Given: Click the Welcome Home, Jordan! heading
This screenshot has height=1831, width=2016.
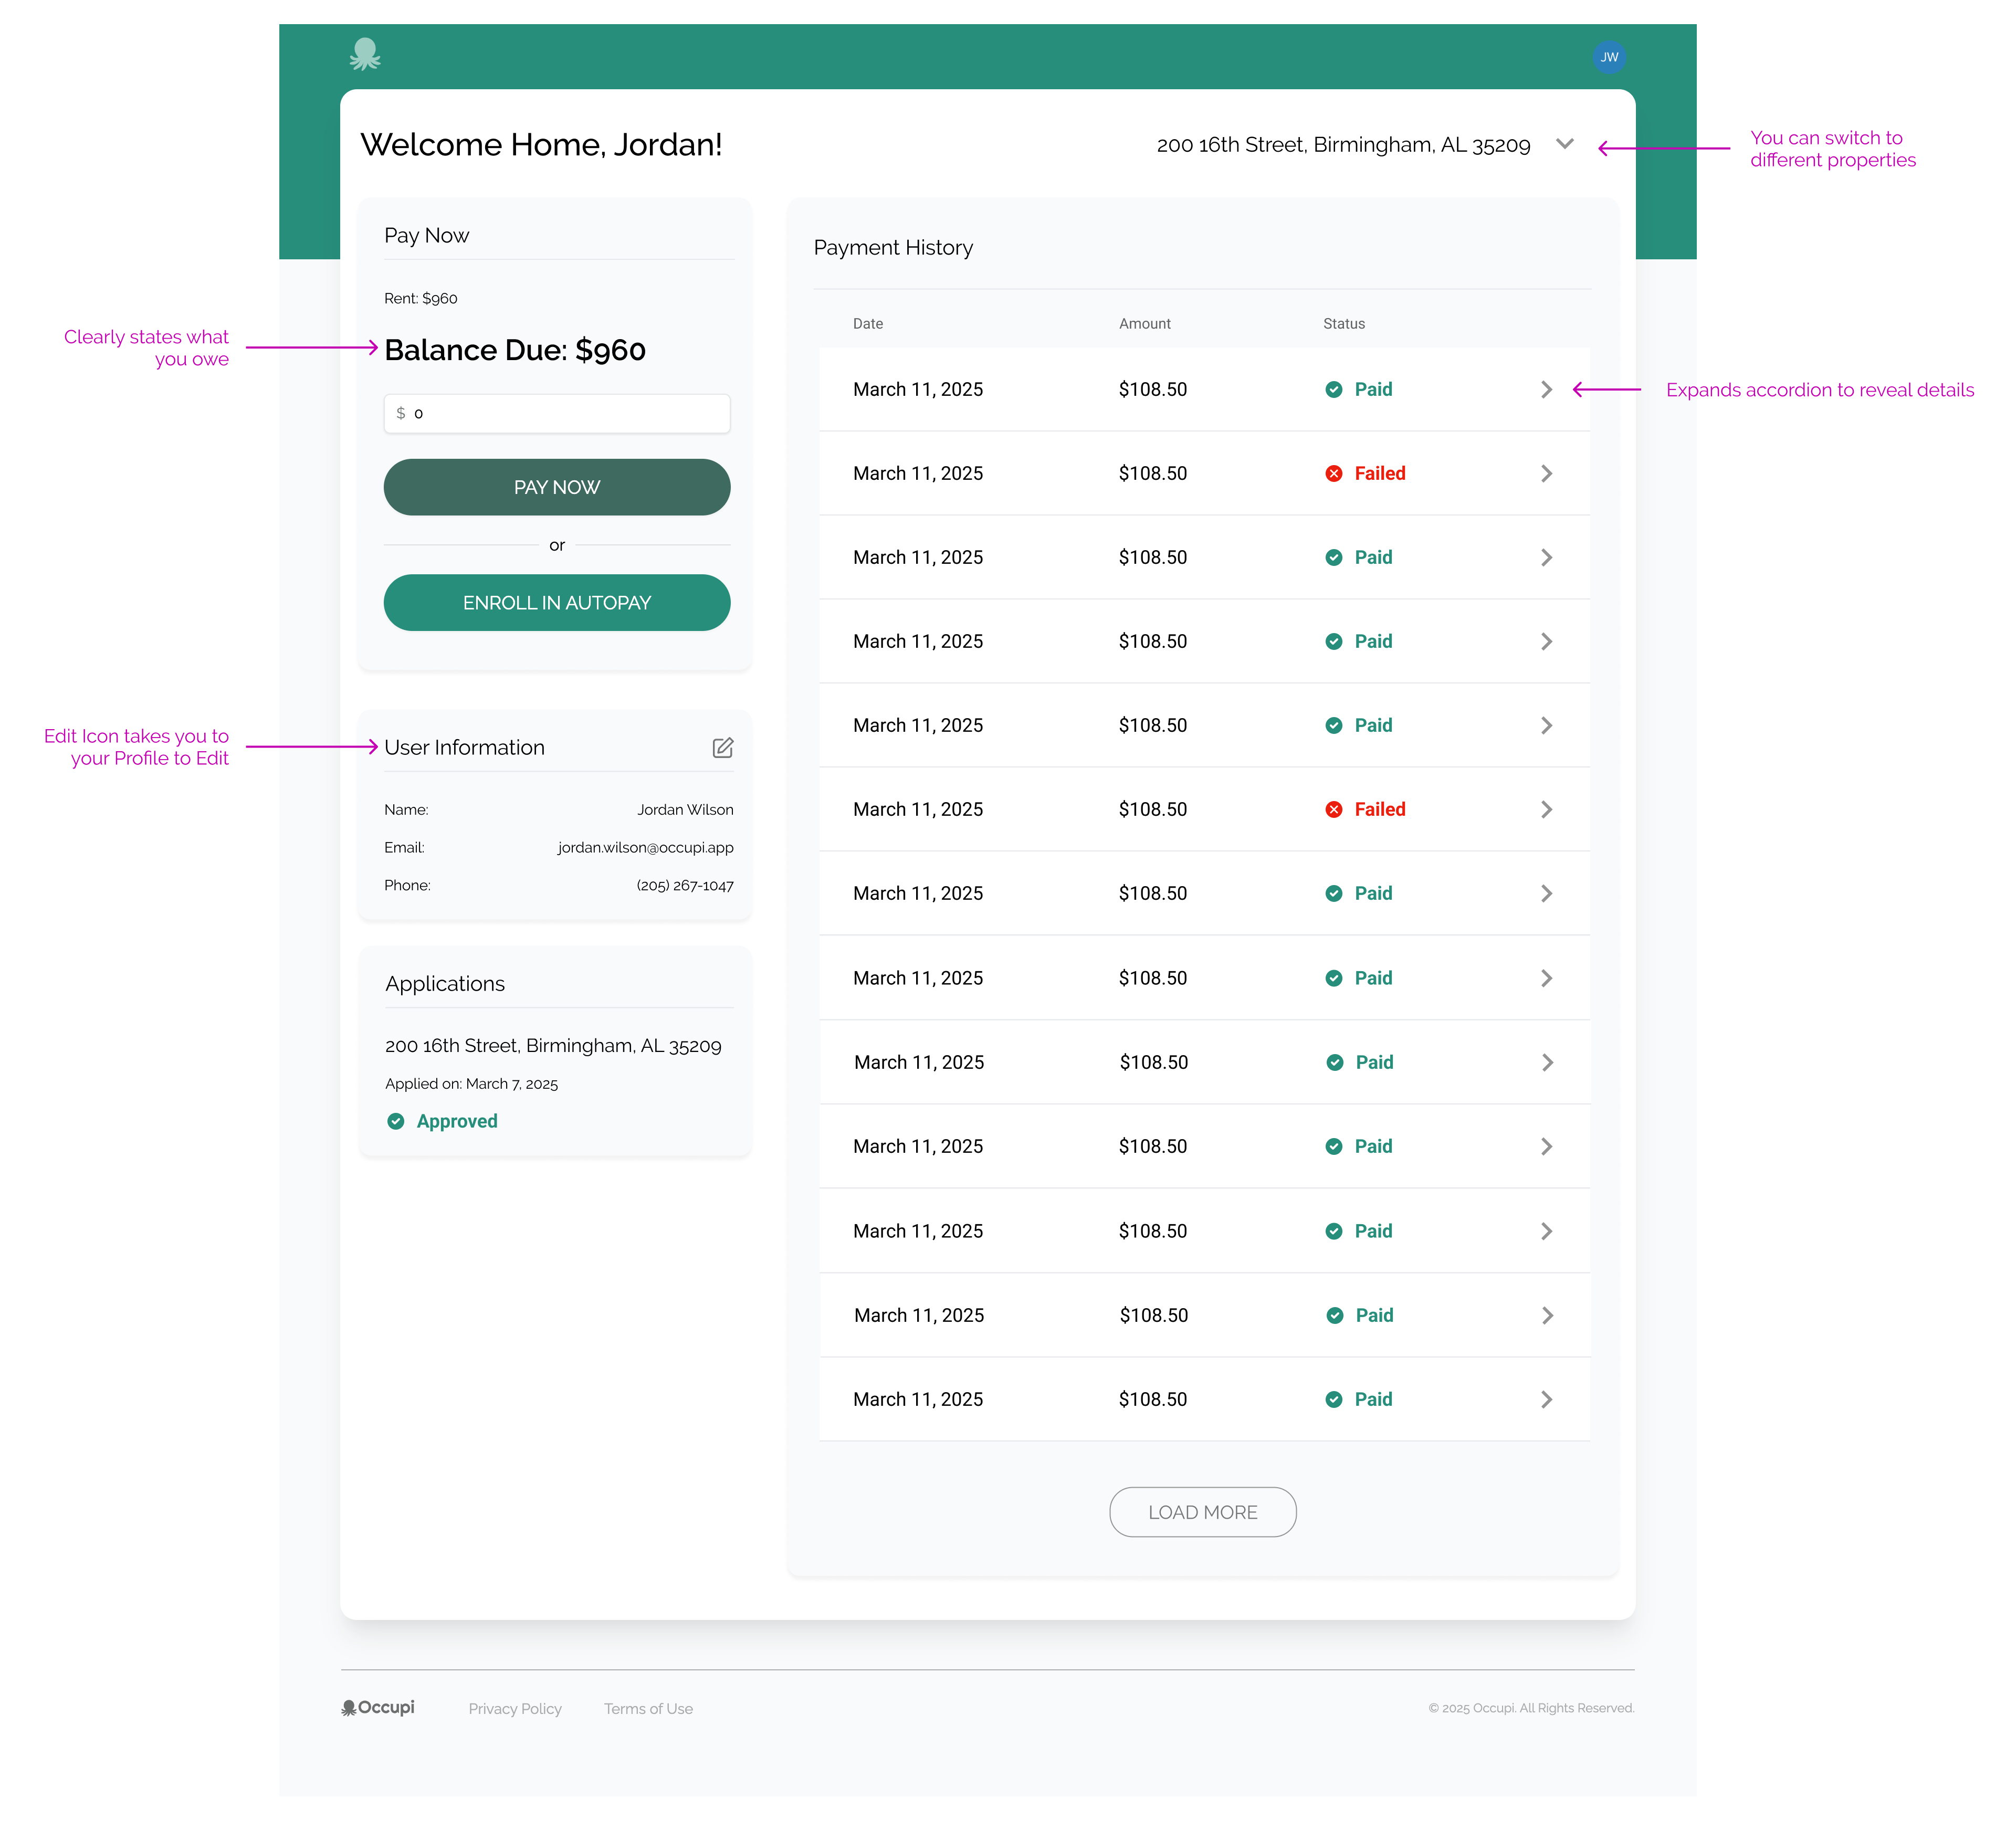Looking at the screenshot, I should (x=541, y=144).
